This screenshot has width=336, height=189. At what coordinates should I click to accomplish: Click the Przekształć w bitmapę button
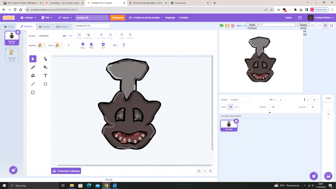pos(66,171)
